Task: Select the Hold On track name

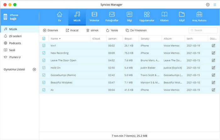Action: (56, 68)
